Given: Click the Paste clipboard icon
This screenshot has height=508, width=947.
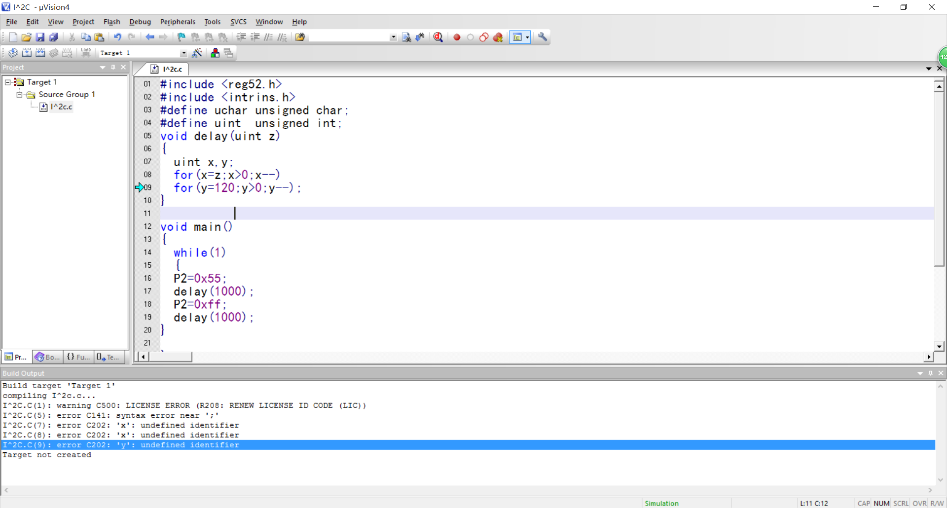Looking at the screenshot, I should (99, 37).
